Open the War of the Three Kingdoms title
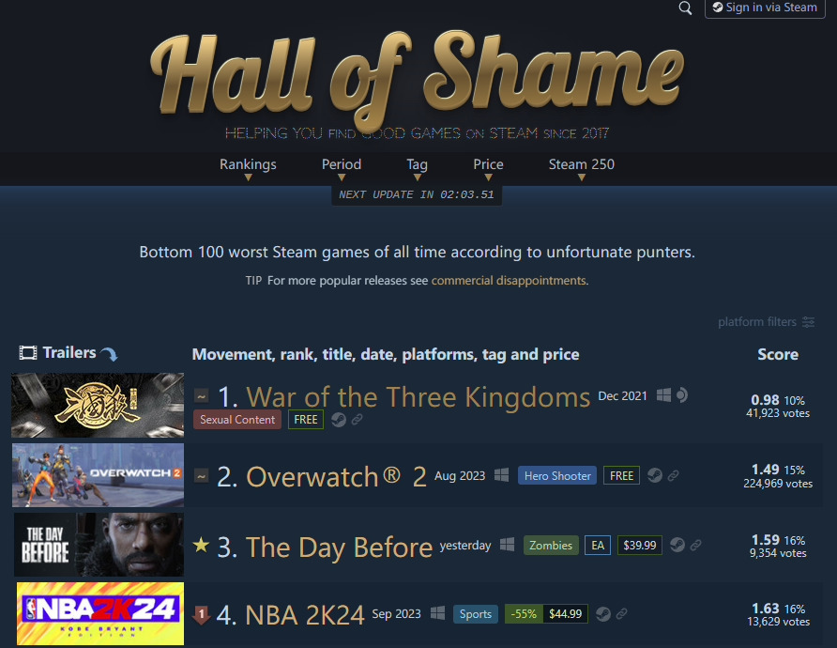 pyautogui.click(x=418, y=397)
